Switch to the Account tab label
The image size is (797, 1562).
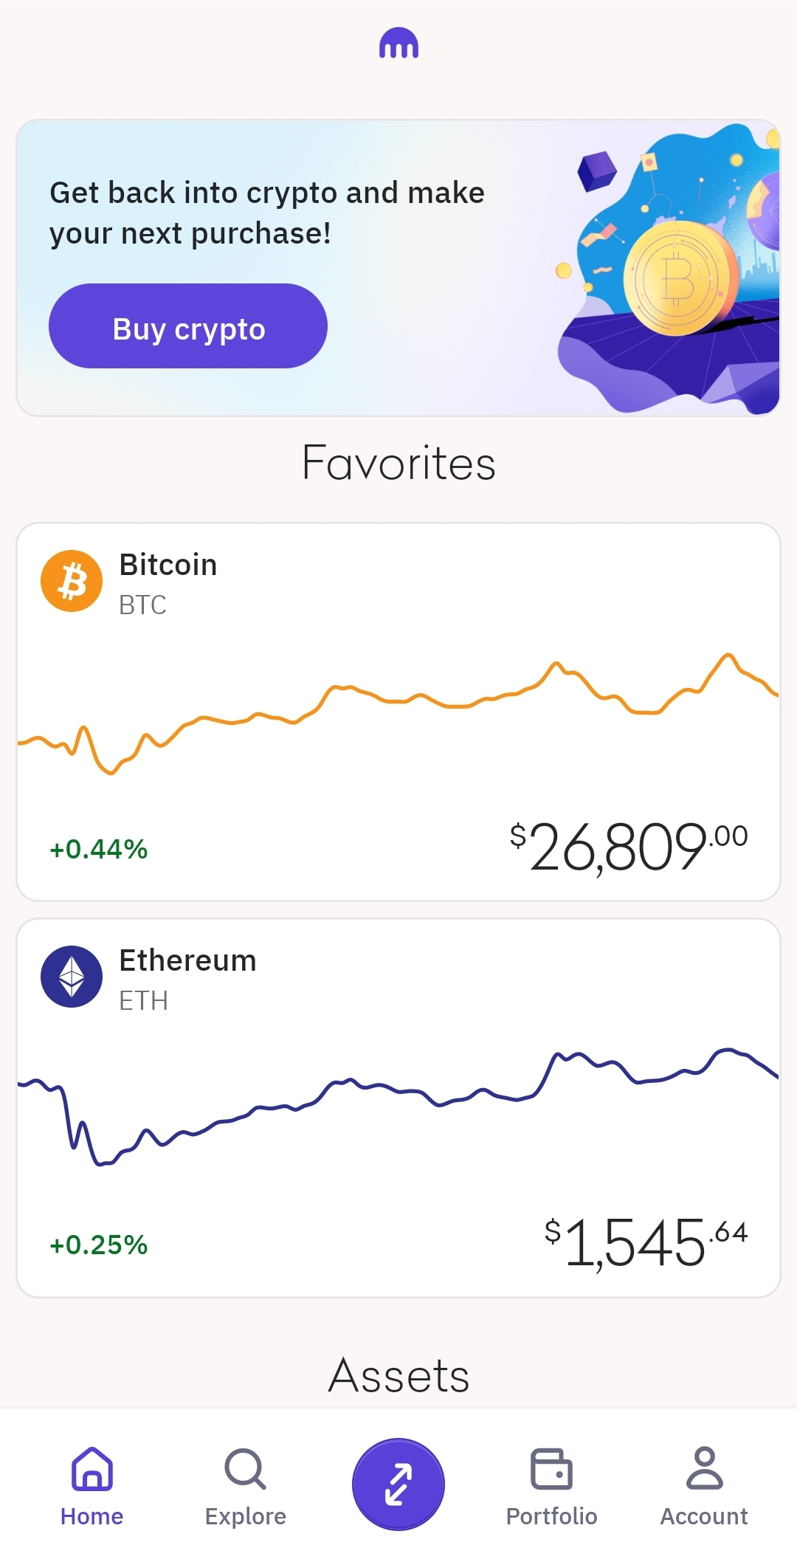click(x=704, y=1516)
